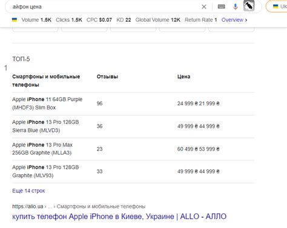Click the Return Rate 1 metric
Image resolution: width=287 pixels, height=228 pixels.
[x=201, y=20]
